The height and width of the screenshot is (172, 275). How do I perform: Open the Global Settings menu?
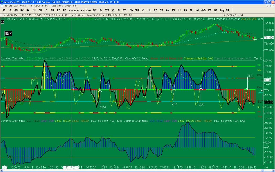pos(57,6)
